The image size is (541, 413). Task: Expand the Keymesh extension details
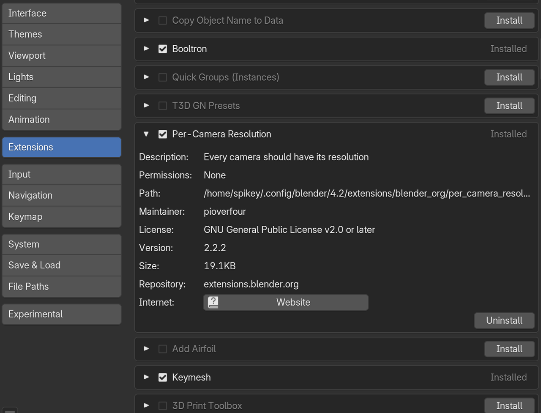click(x=146, y=377)
